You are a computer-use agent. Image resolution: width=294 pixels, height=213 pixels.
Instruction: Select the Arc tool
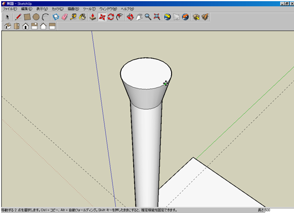click(45, 17)
